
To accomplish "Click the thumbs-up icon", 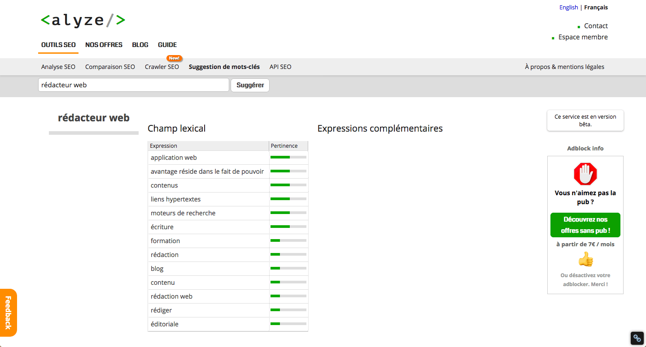I will (585, 259).
